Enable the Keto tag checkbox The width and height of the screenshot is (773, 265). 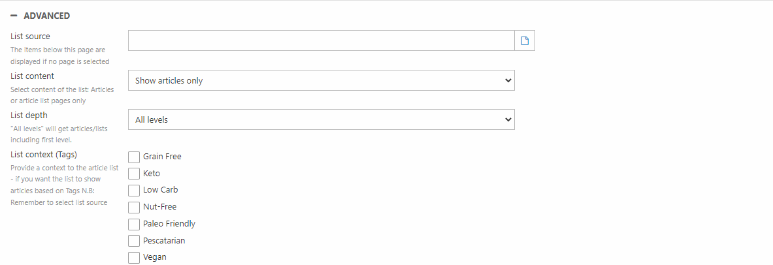tap(134, 174)
